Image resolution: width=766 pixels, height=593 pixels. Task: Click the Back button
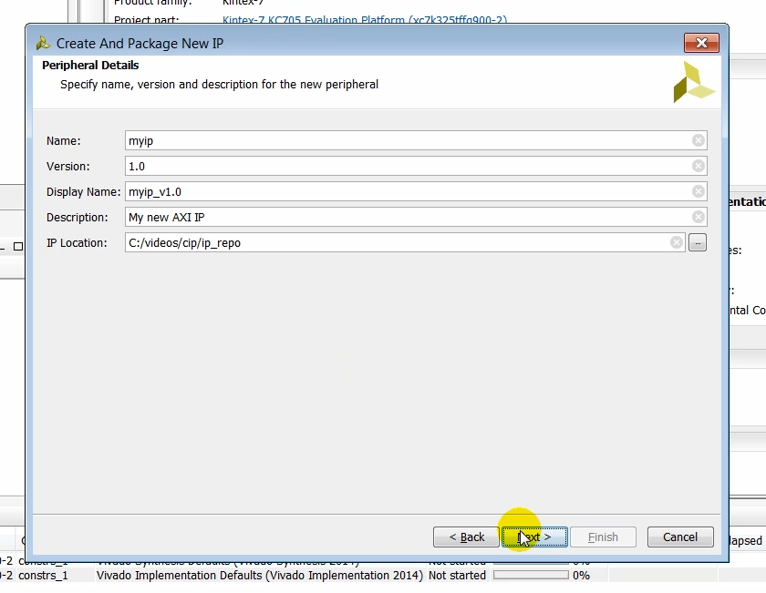[465, 537]
